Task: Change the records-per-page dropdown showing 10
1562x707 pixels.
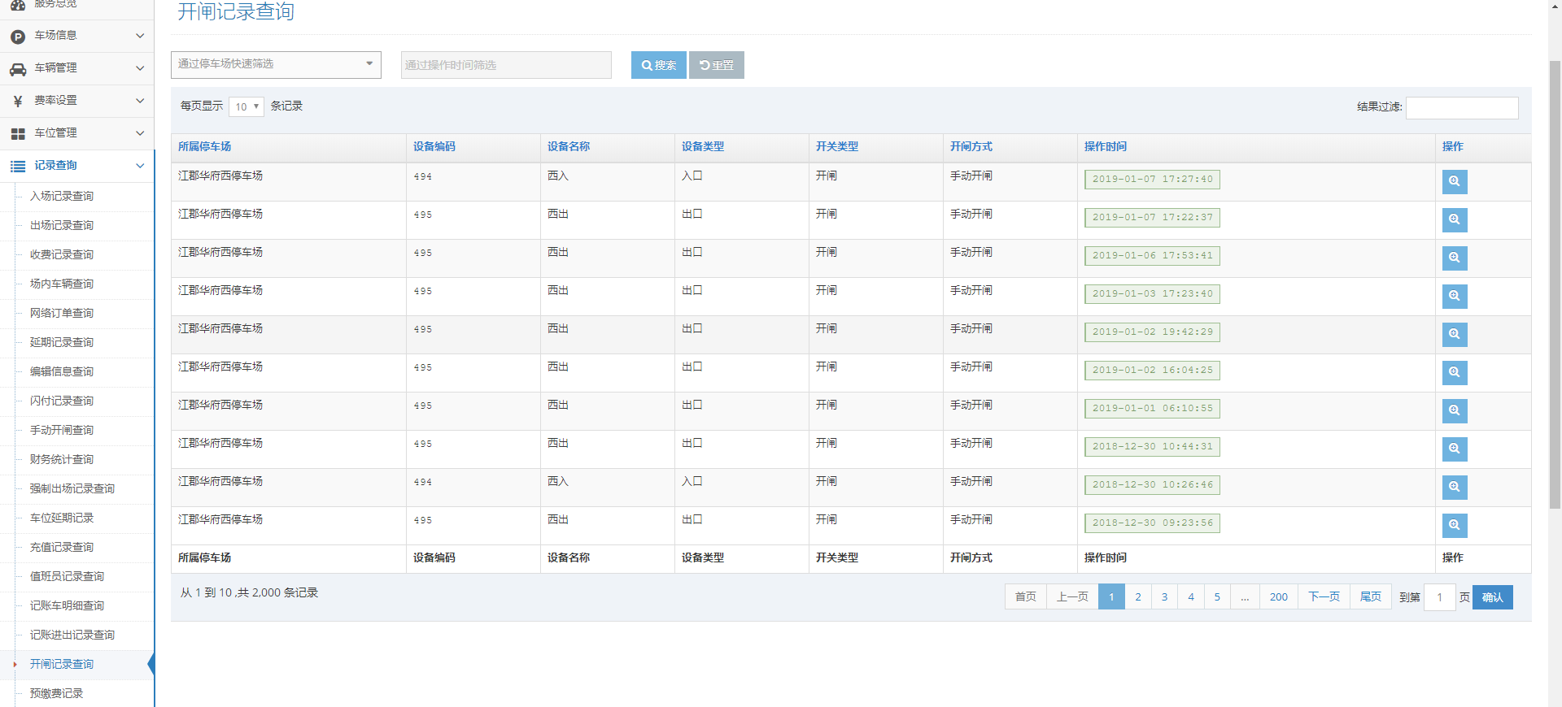Action: (x=246, y=106)
